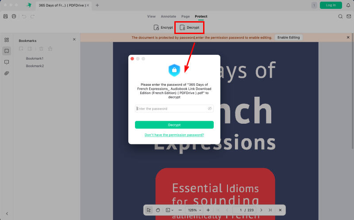Click the Encrypt tool
Screen dimensions: 354x220
click(163, 27)
